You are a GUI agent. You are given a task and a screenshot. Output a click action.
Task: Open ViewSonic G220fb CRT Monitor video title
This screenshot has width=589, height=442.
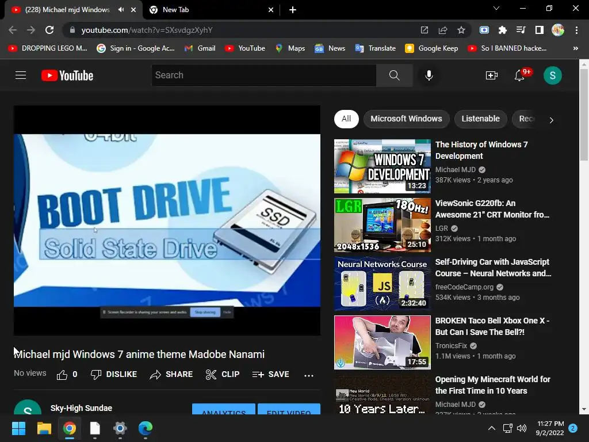(492, 209)
